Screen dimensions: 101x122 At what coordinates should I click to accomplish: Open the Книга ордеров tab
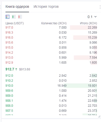pos(17,7)
